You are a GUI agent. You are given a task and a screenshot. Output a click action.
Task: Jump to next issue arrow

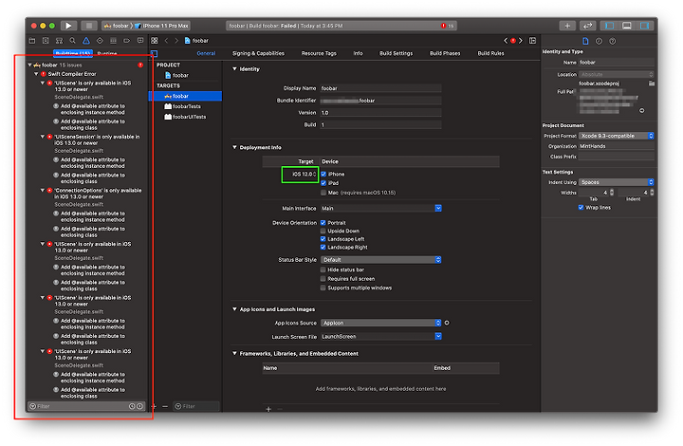[521, 41]
